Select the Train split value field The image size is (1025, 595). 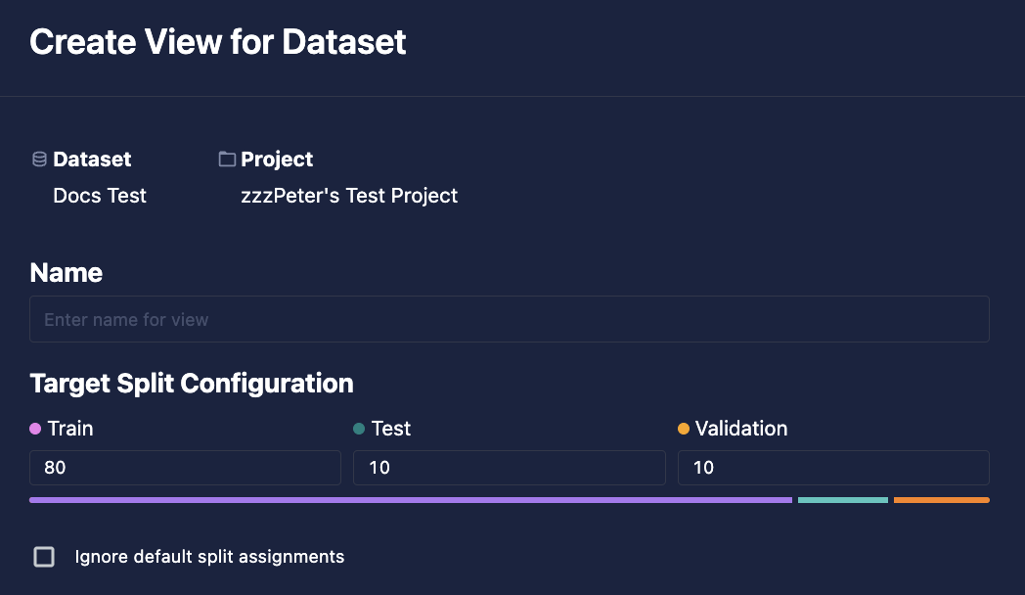(185, 468)
